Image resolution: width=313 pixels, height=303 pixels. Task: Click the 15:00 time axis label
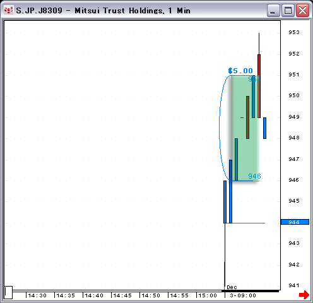(208, 295)
